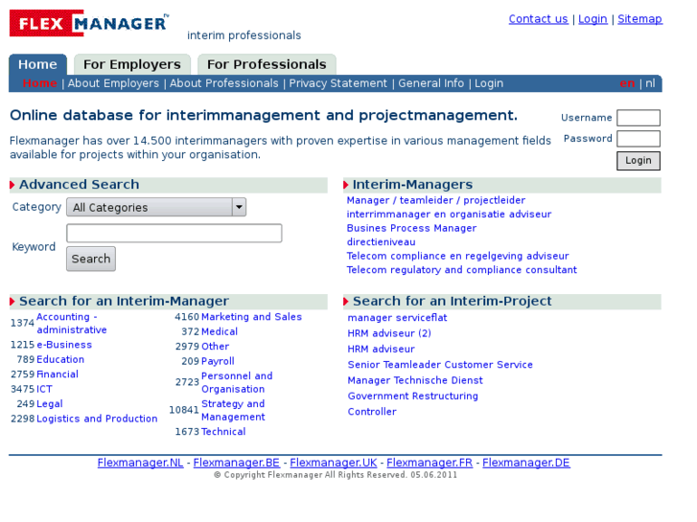Viewport: 697px width, 522px height.
Task: Visit Flexmanager.DE footer link
Action: click(x=526, y=463)
